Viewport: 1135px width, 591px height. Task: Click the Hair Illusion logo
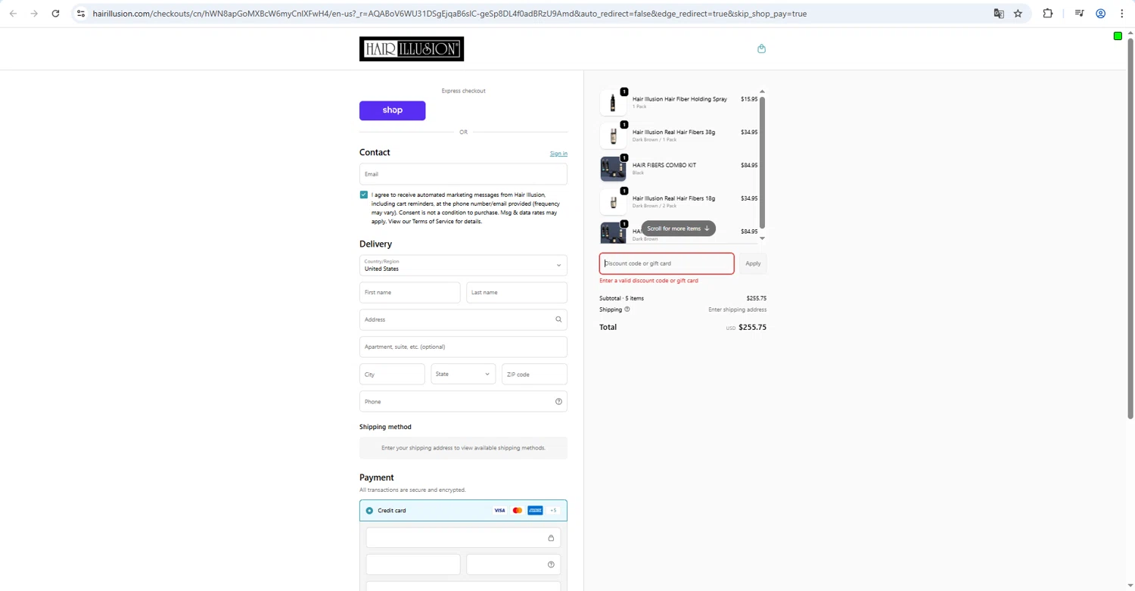(x=412, y=49)
